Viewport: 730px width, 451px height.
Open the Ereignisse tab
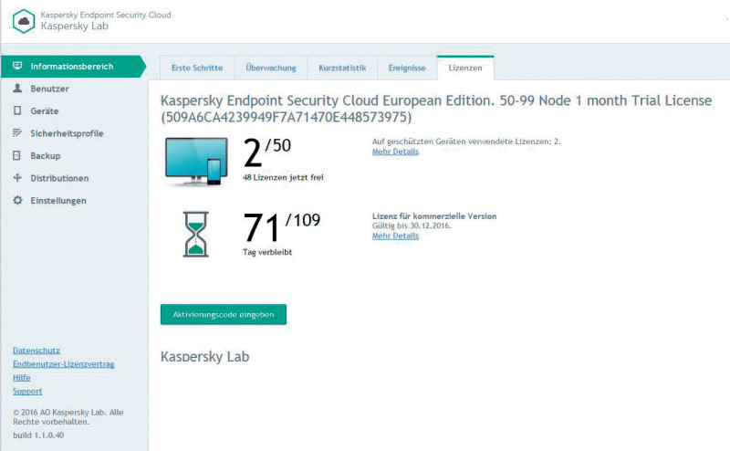coord(407,68)
